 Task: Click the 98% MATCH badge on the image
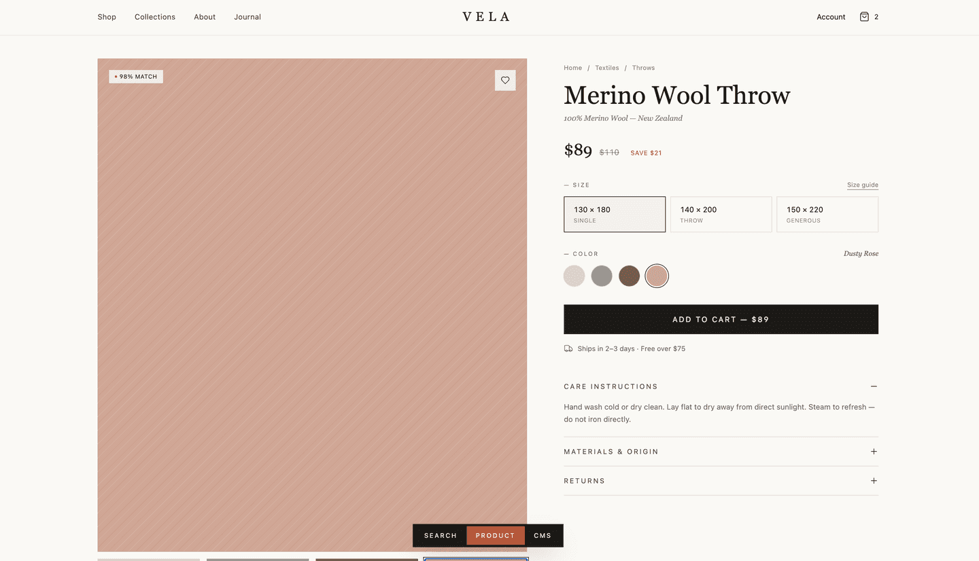135,76
